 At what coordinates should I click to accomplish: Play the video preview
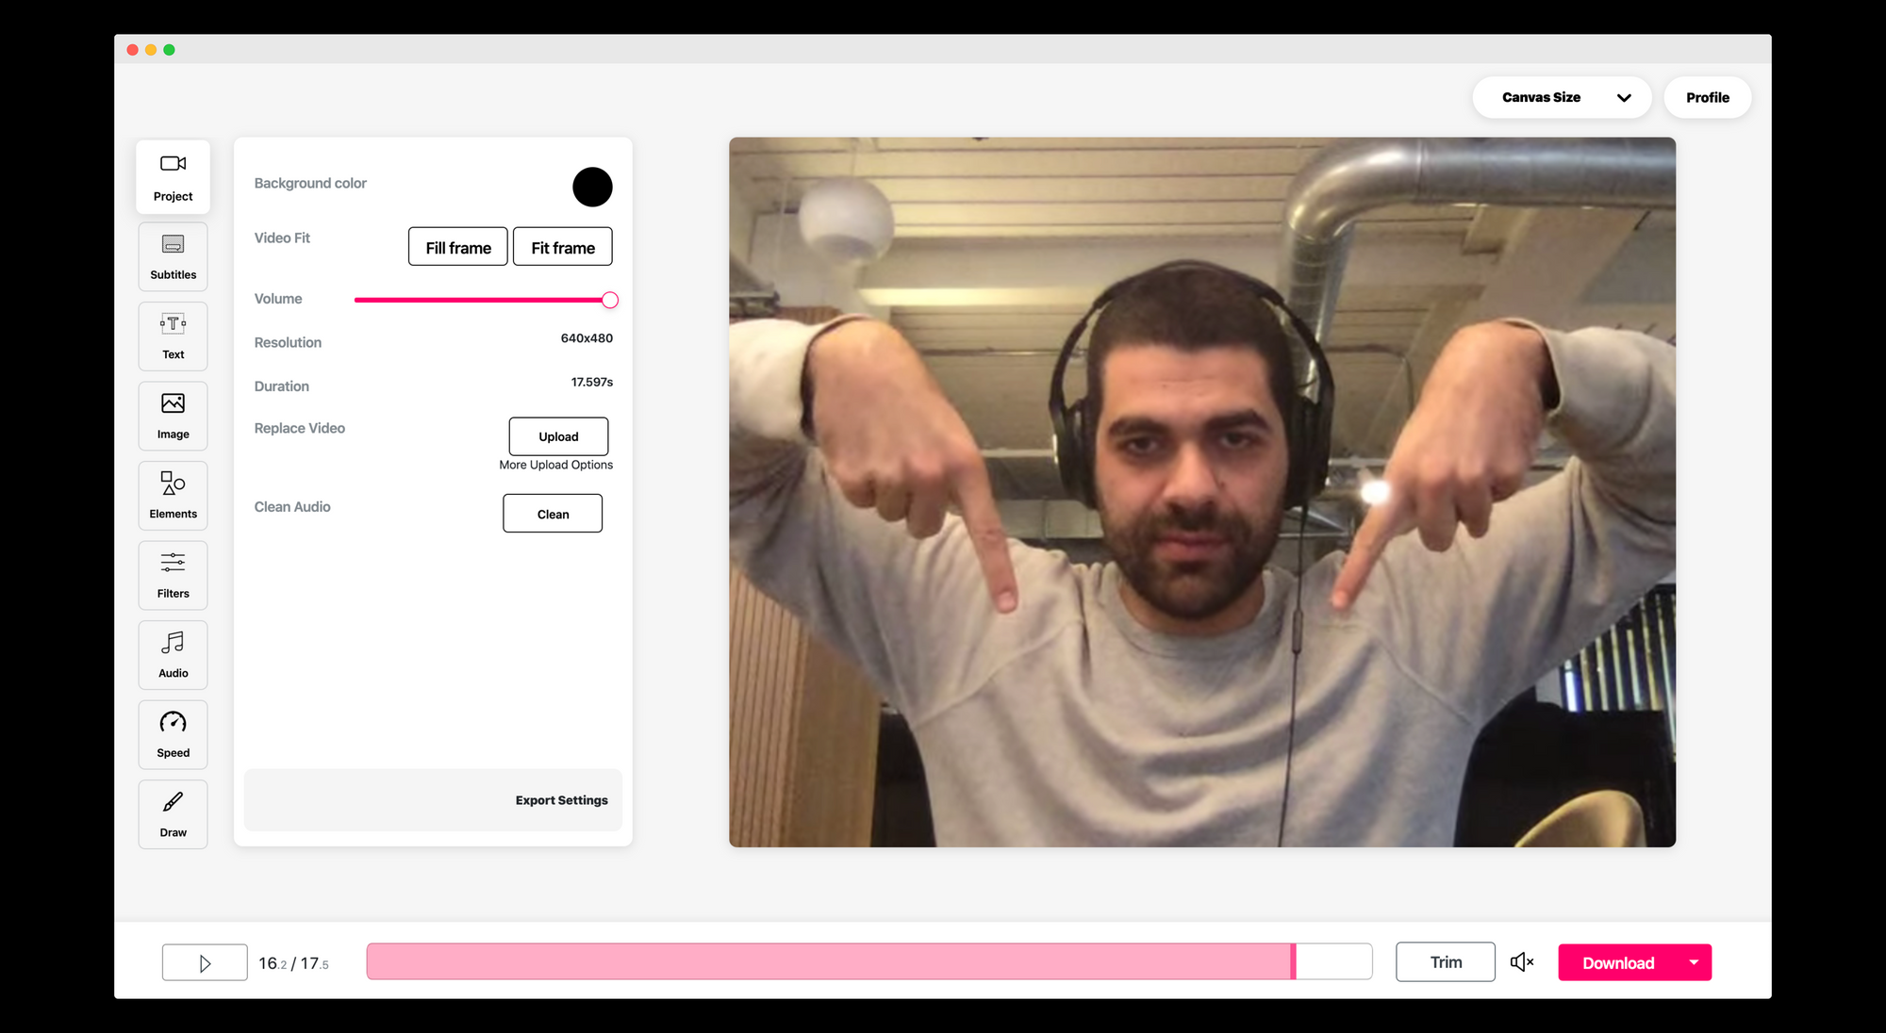[x=205, y=962]
